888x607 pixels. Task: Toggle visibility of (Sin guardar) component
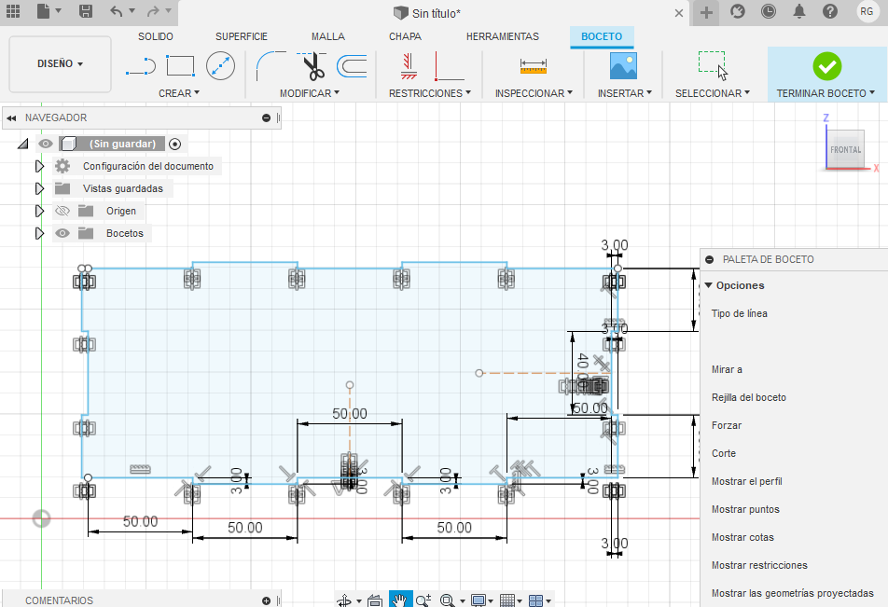[x=46, y=144]
